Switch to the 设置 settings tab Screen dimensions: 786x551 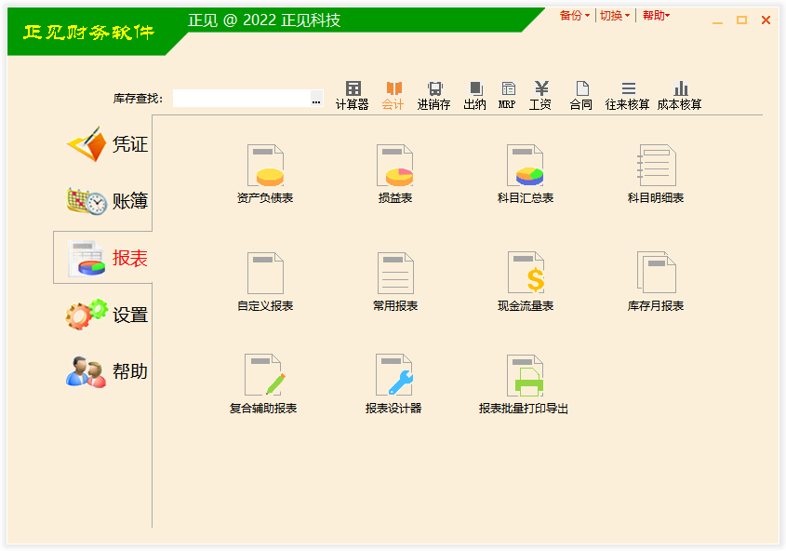[x=107, y=315]
